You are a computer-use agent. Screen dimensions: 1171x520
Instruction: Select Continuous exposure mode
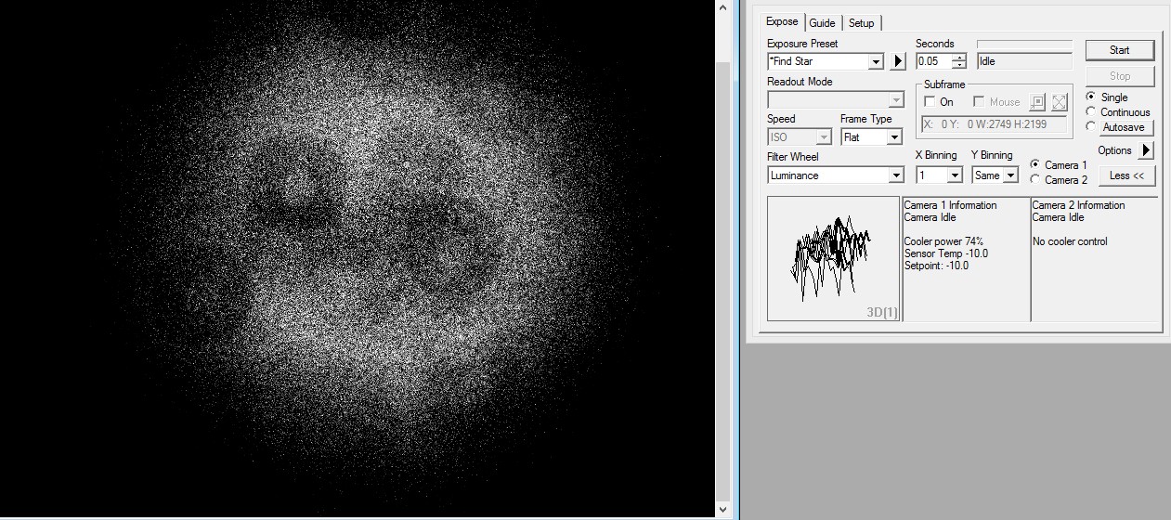tap(1091, 111)
